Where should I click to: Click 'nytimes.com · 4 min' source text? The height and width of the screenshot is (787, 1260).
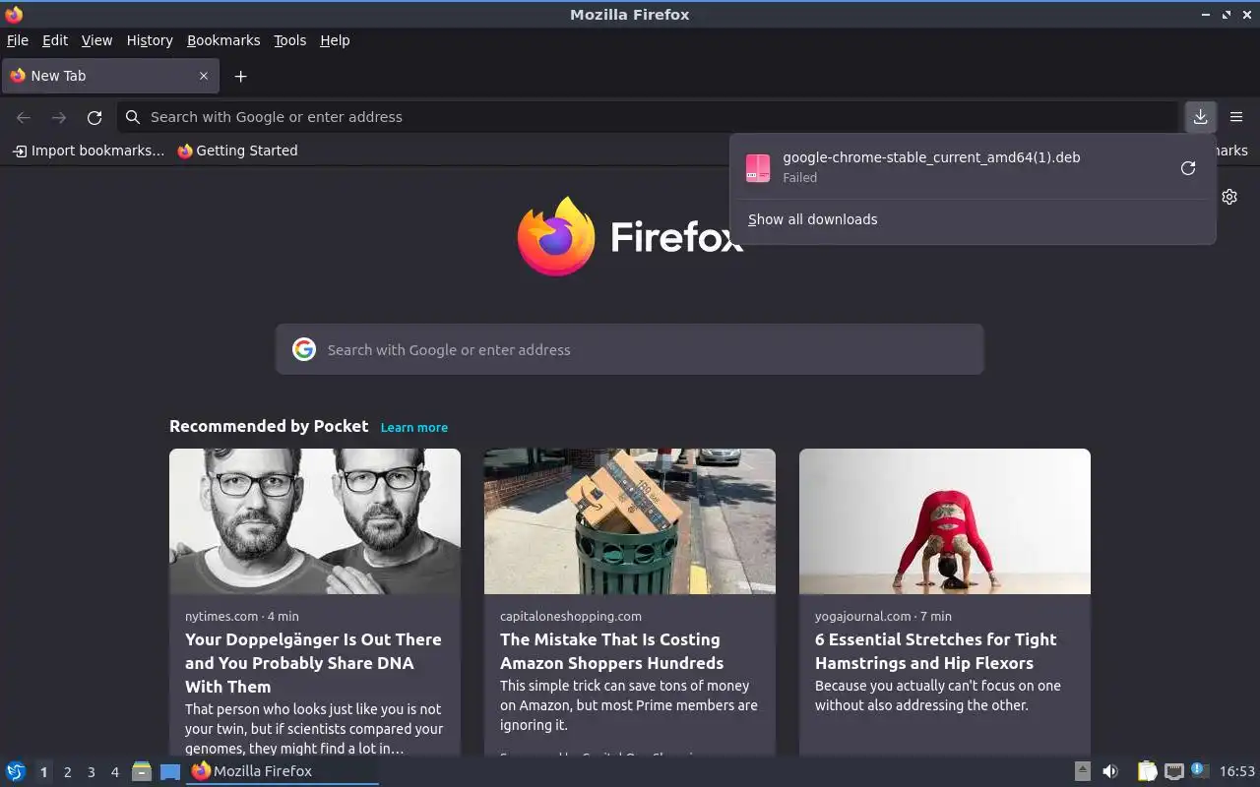pos(242,616)
